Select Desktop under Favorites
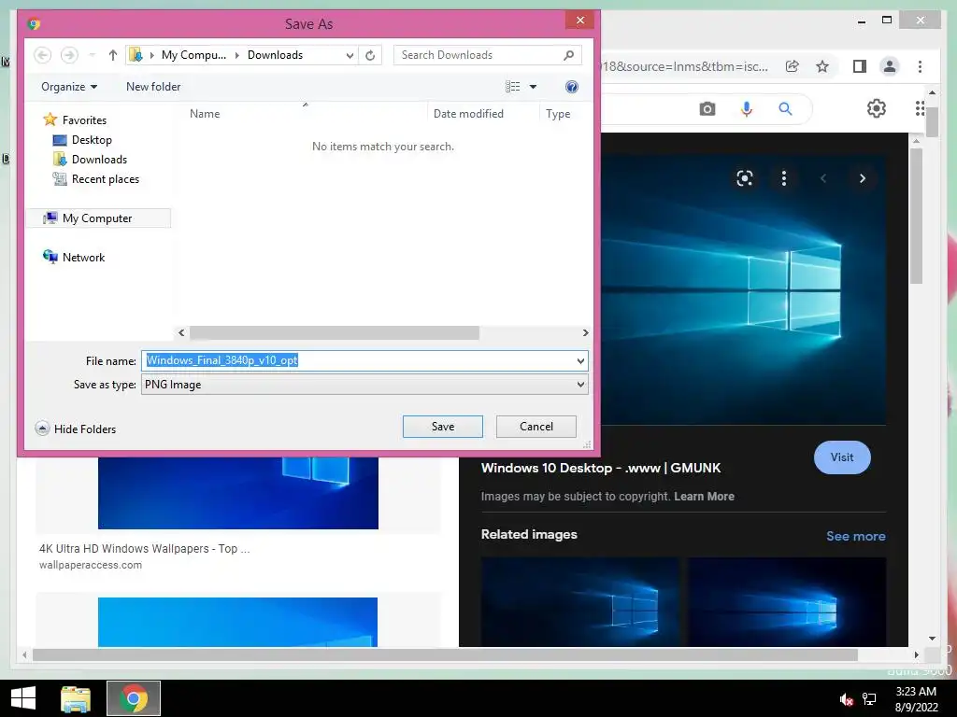 click(82, 140)
